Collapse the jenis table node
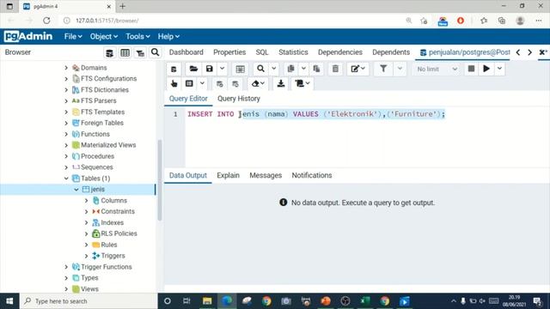This screenshot has width=550, height=309. point(76,190)
